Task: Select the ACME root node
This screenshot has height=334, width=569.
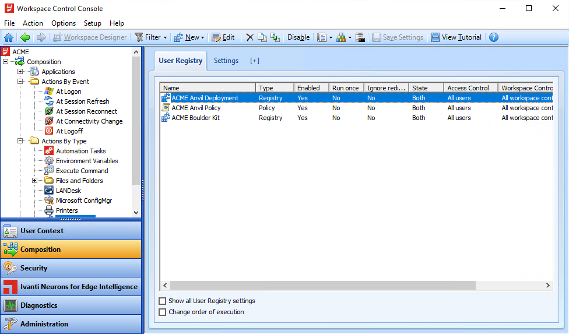Action: click(20, 52)
